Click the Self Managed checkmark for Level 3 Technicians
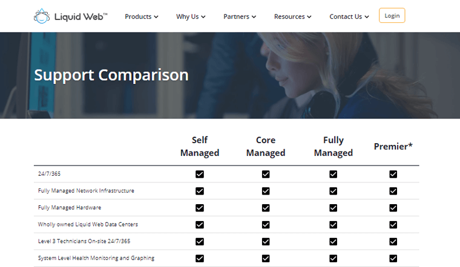This screenshot has height=267, width=460. pos(200,242)
